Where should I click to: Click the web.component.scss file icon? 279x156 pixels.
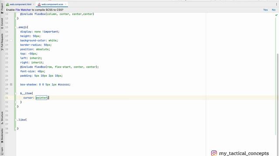click(39, 4)
